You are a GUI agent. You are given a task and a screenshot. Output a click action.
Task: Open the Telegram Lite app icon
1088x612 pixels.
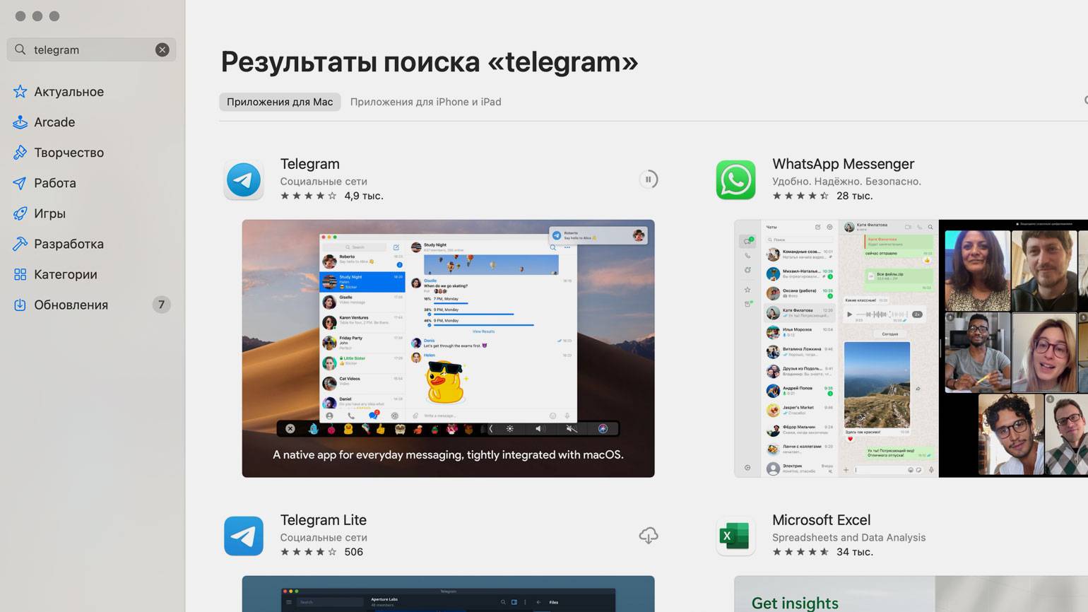(244, 536)
